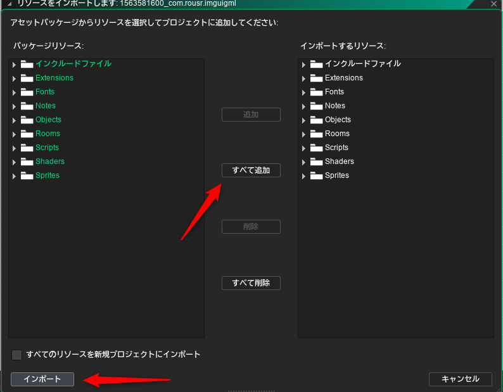Click the 削除 button

click(251, 227)
